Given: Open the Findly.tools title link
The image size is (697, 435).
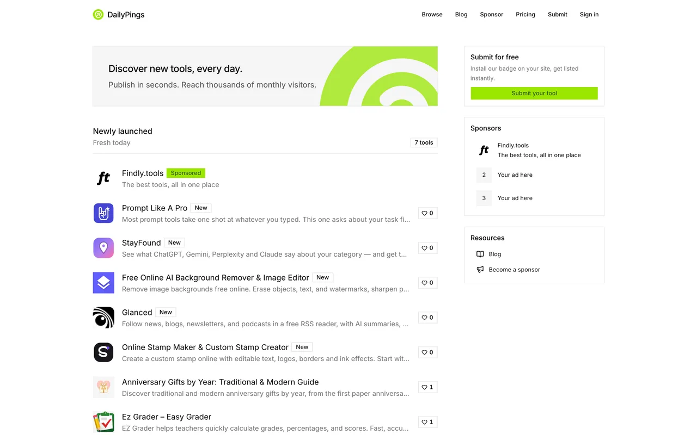Looking at the screenshot, I should pyautogui.click(x=143, y=173).
